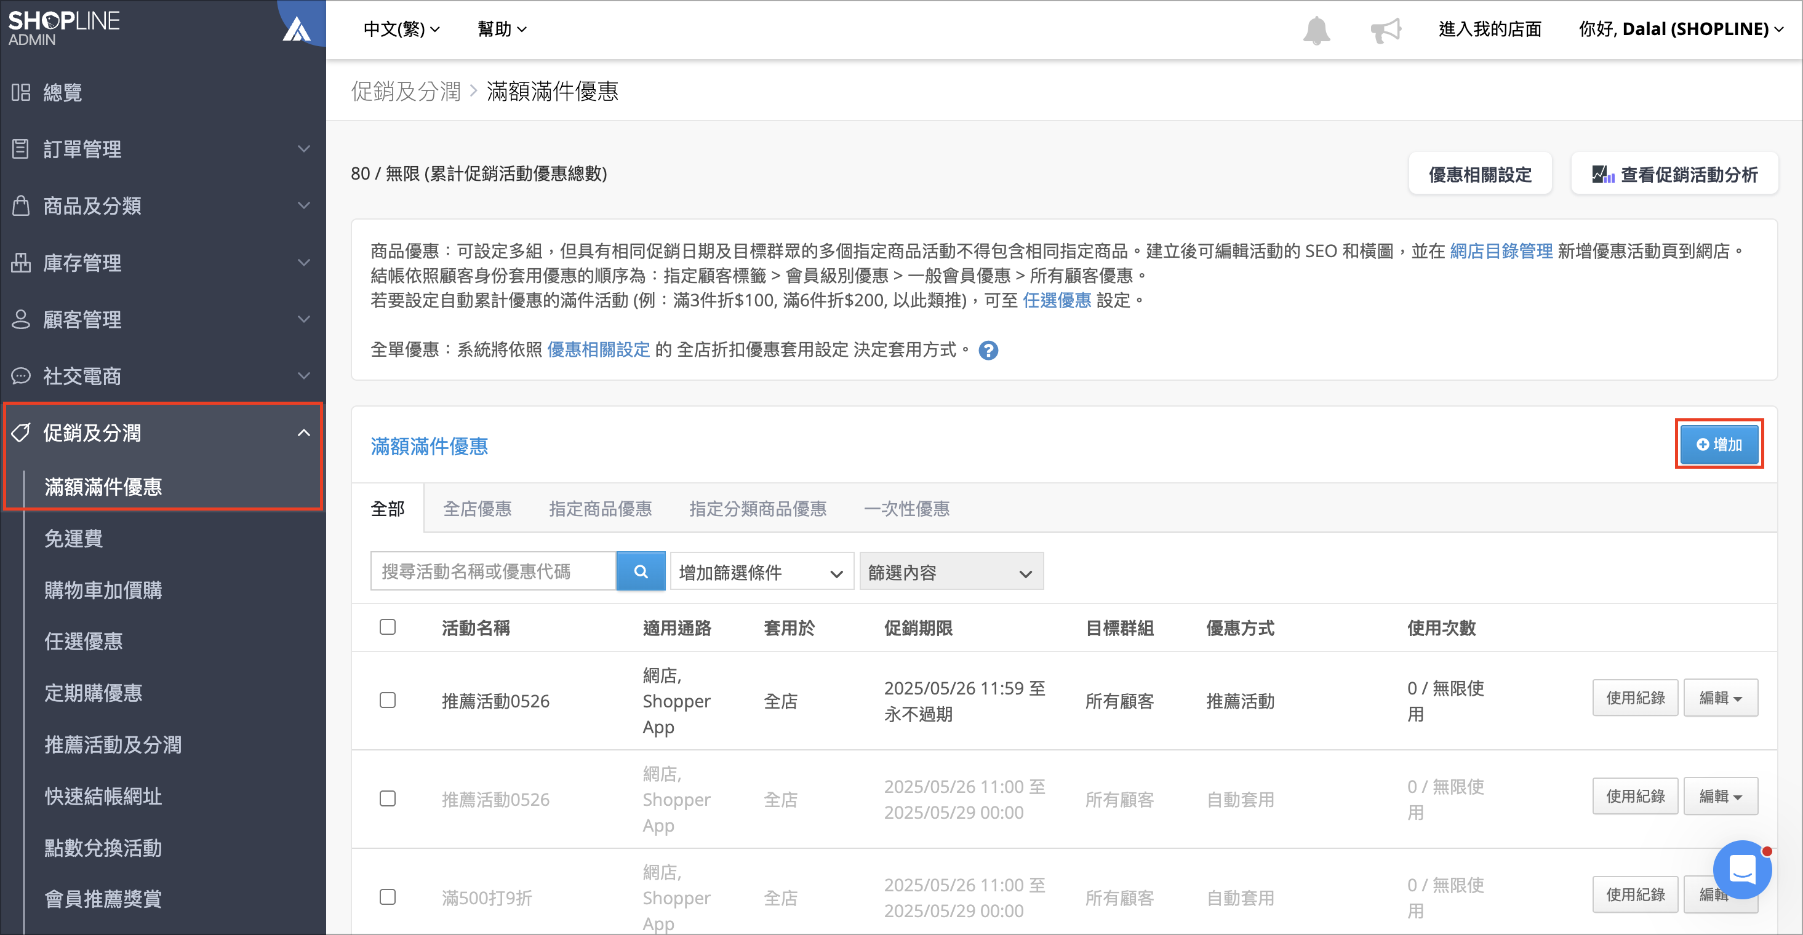Viewport: 1803px width, 935px height.
Task: Click the tag icon beside 促銷及分潤
Action: pyautogui.click(x=21, y=432)
